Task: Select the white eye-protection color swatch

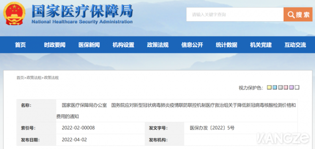Action: pyautogui.click(x=297, y=88)
